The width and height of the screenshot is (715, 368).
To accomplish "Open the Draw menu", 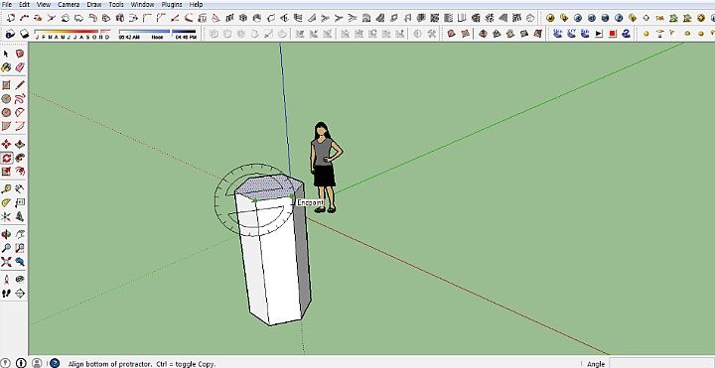I will point(94,4).
